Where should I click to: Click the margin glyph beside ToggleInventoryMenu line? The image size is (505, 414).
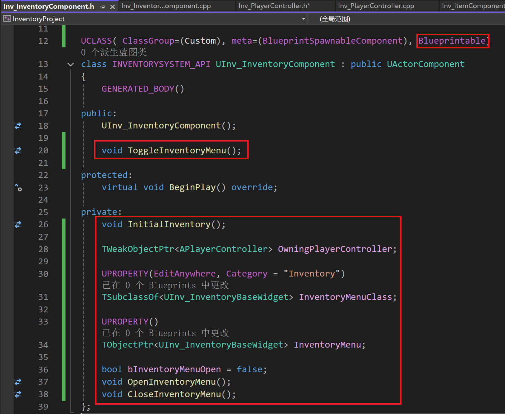click(18, 151)
